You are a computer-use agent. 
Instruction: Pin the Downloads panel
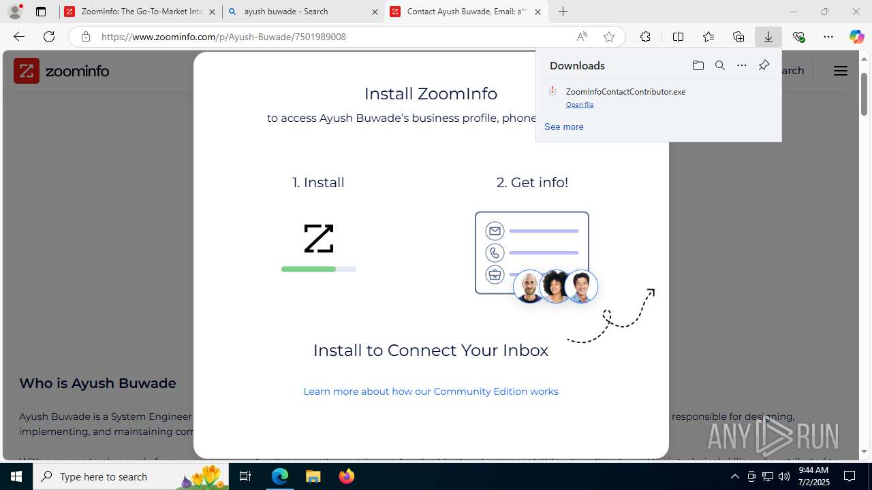coord(764,65)
